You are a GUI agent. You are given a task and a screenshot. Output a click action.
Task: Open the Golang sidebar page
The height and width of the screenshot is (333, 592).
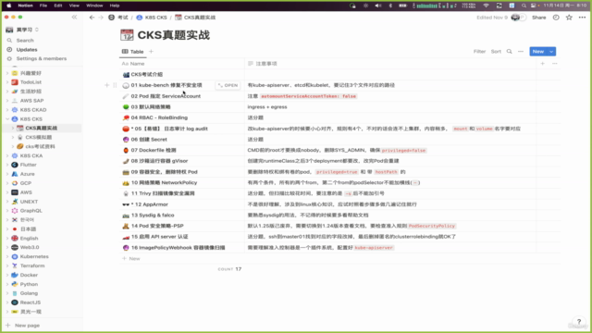coord(29,293)
